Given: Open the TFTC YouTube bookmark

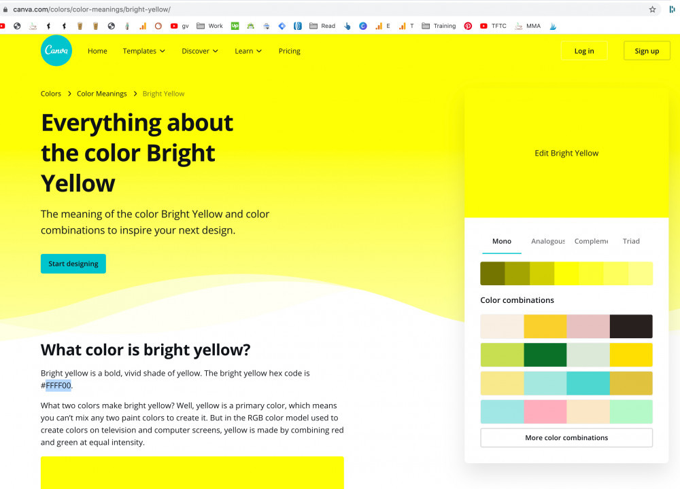Looking at the screenshot, I should (493, 26).
